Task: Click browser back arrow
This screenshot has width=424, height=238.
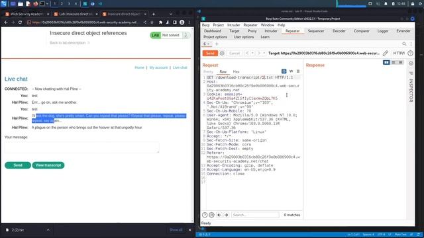Action: [x=6, y=22]
